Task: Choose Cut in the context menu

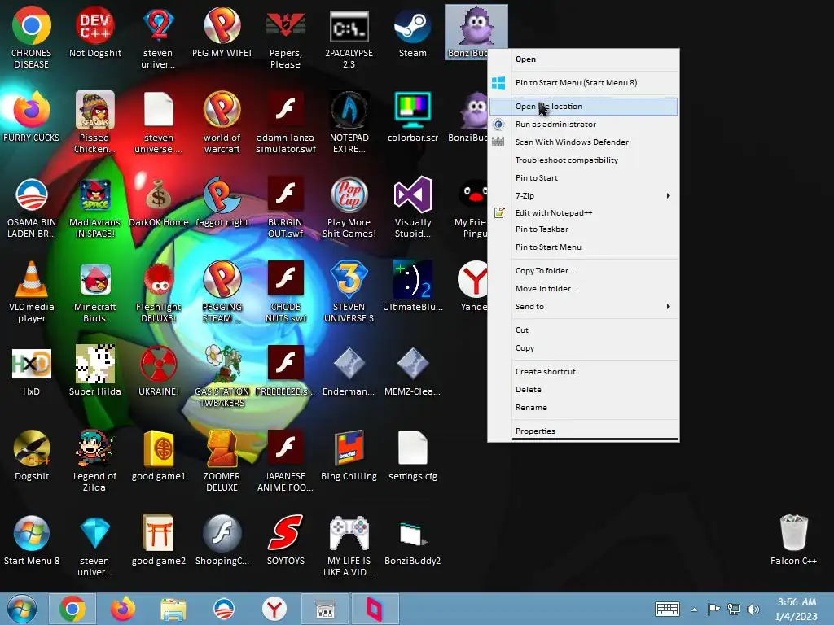Action: point(583,330)
